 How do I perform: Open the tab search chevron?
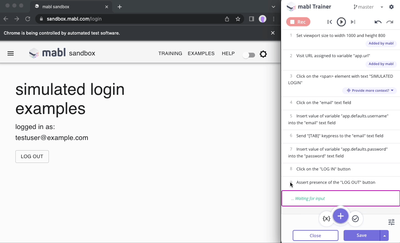click(274, 7)
